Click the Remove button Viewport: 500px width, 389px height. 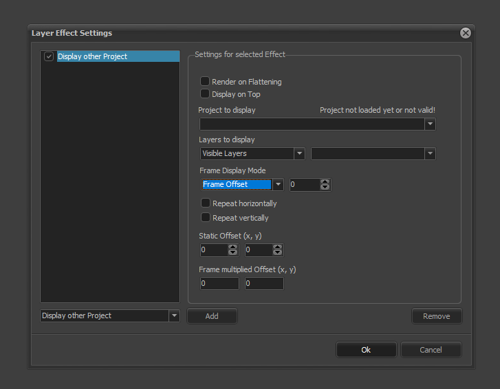[x=437, y=316]
